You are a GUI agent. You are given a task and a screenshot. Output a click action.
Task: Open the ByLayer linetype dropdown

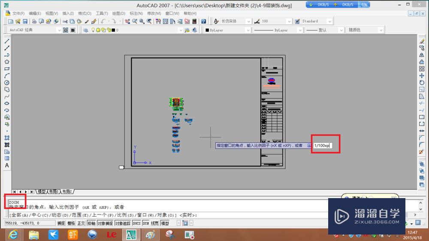pos(300,30)
